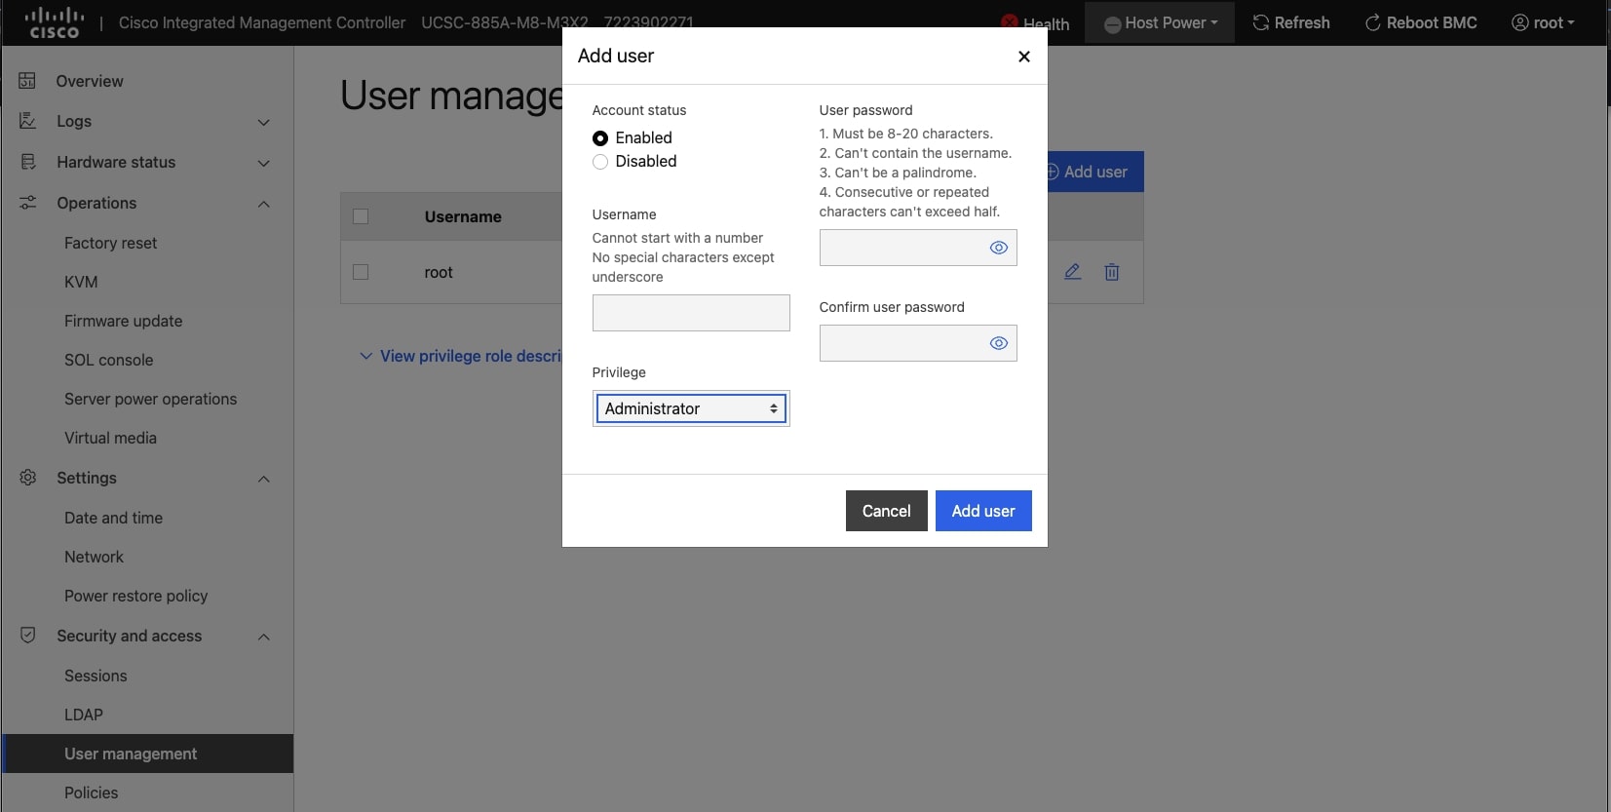The image size is (1611, 812).
Task: Open the root account menu
Action: pyautogui.click(x=1543, y=22)
